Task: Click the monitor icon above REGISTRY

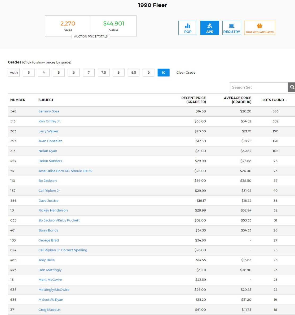Action: (231, 26)
